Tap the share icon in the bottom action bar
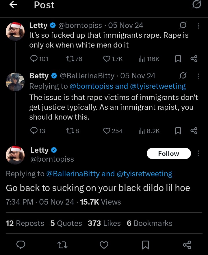Screen dimensions: 208x255 (187, 245)
